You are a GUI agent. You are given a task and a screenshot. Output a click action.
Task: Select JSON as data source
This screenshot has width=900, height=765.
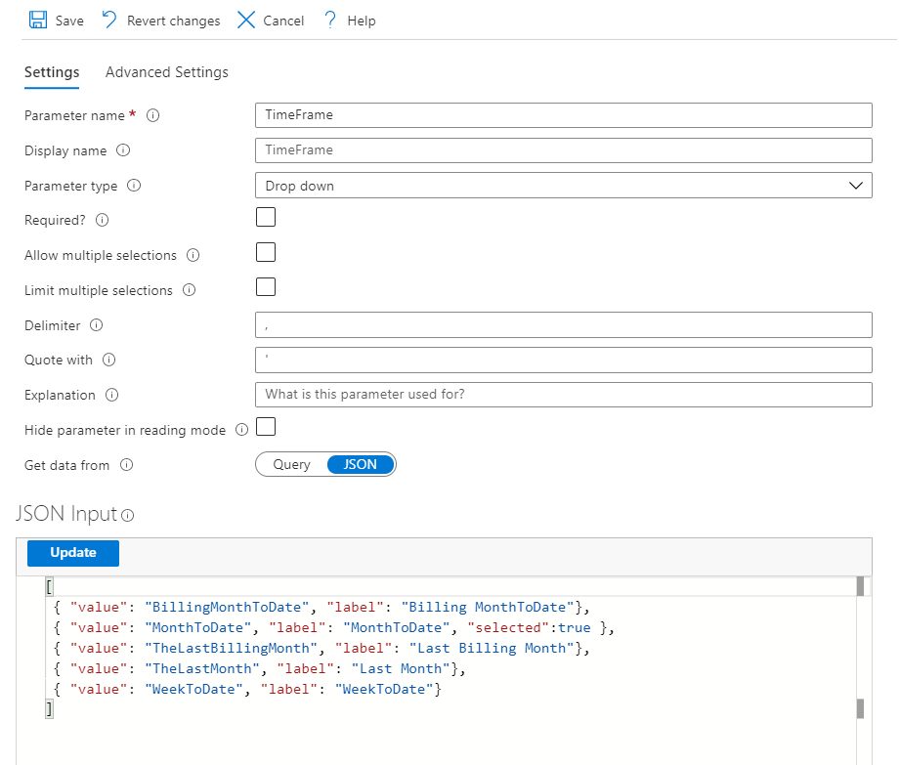(361, 464)
